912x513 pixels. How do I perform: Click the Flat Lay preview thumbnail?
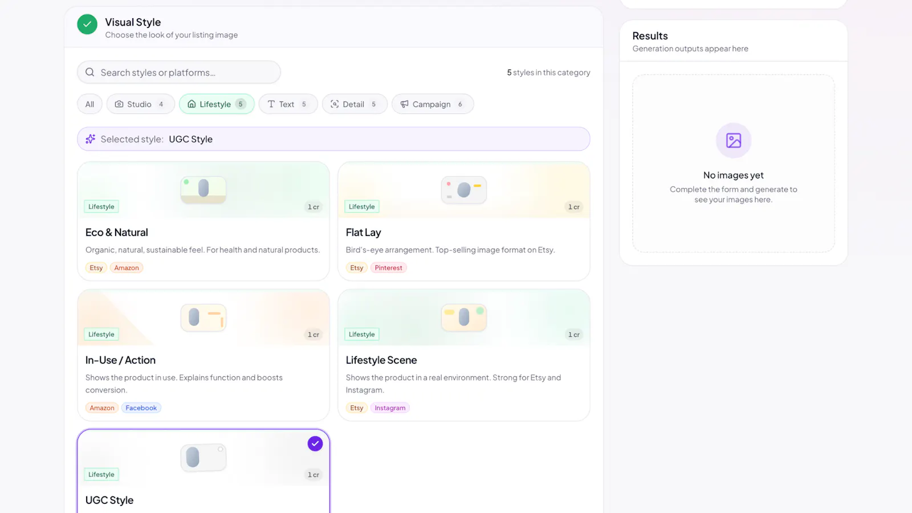pos(464,190)
